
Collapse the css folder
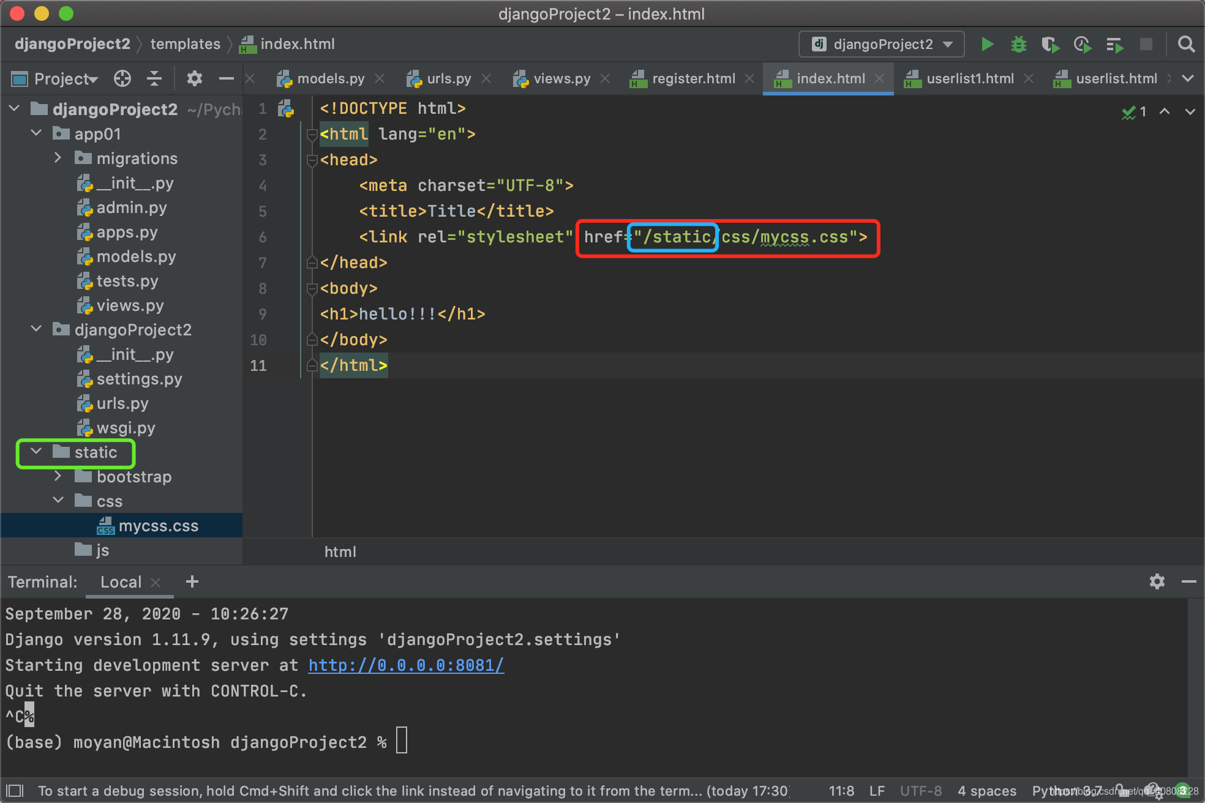pos(58,501)
